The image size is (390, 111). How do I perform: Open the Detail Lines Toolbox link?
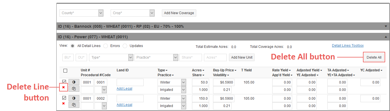(348, 46)
